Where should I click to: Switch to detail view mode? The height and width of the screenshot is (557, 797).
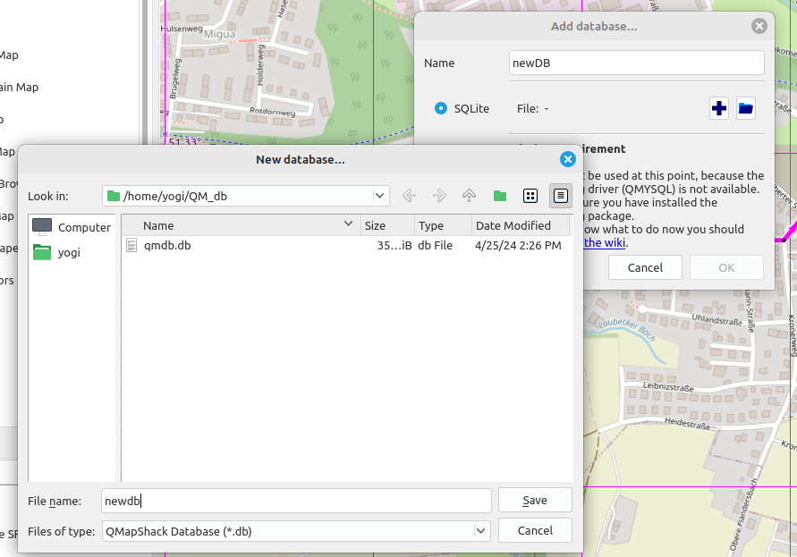coord(561,196)
